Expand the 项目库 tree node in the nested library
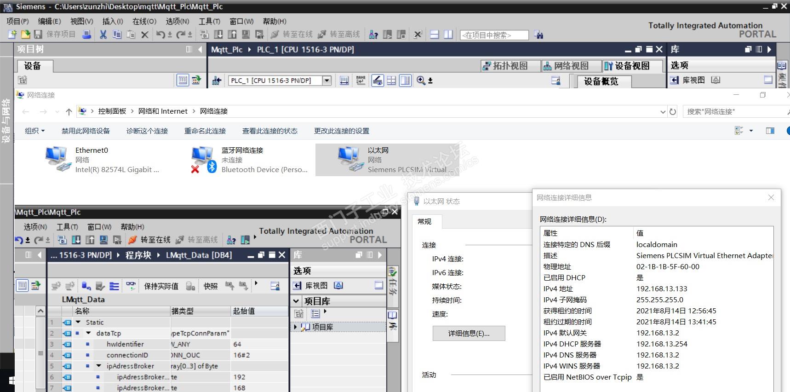The height and width of the screenshot is (392, 790). [295, 327]
